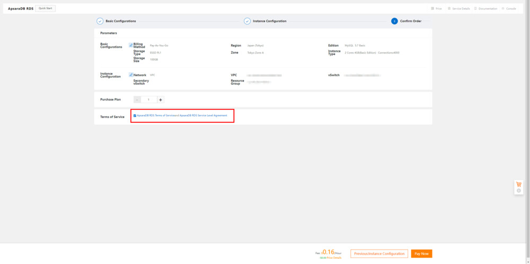Go back via Previous:Instance Configuration button
This screenshot has width=530, height=264.
point(379,254)
